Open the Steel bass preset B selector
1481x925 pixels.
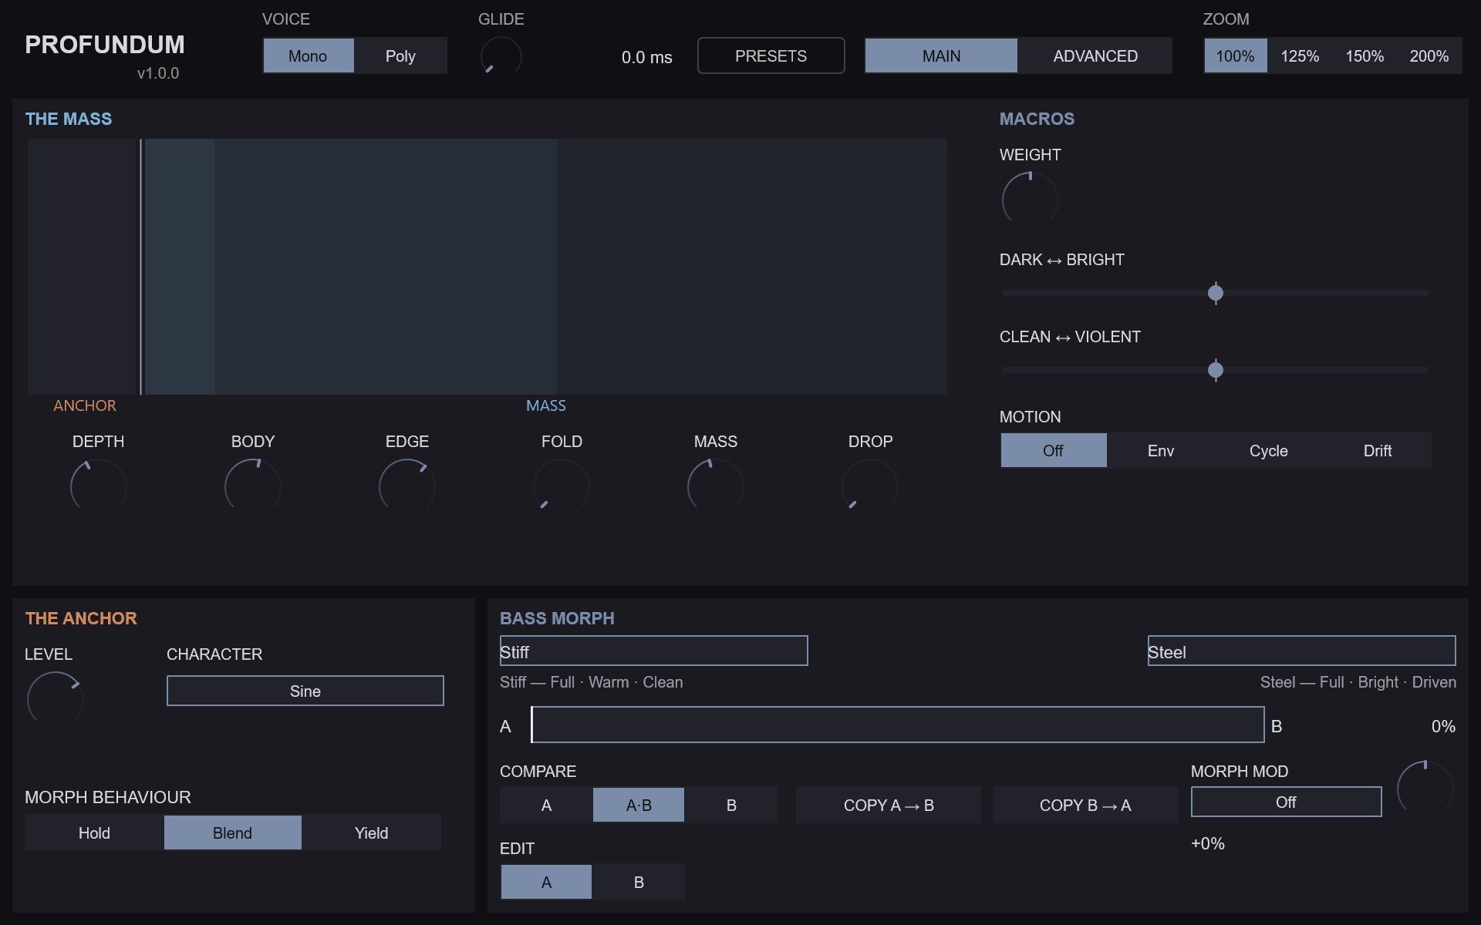coord(1302,651)
